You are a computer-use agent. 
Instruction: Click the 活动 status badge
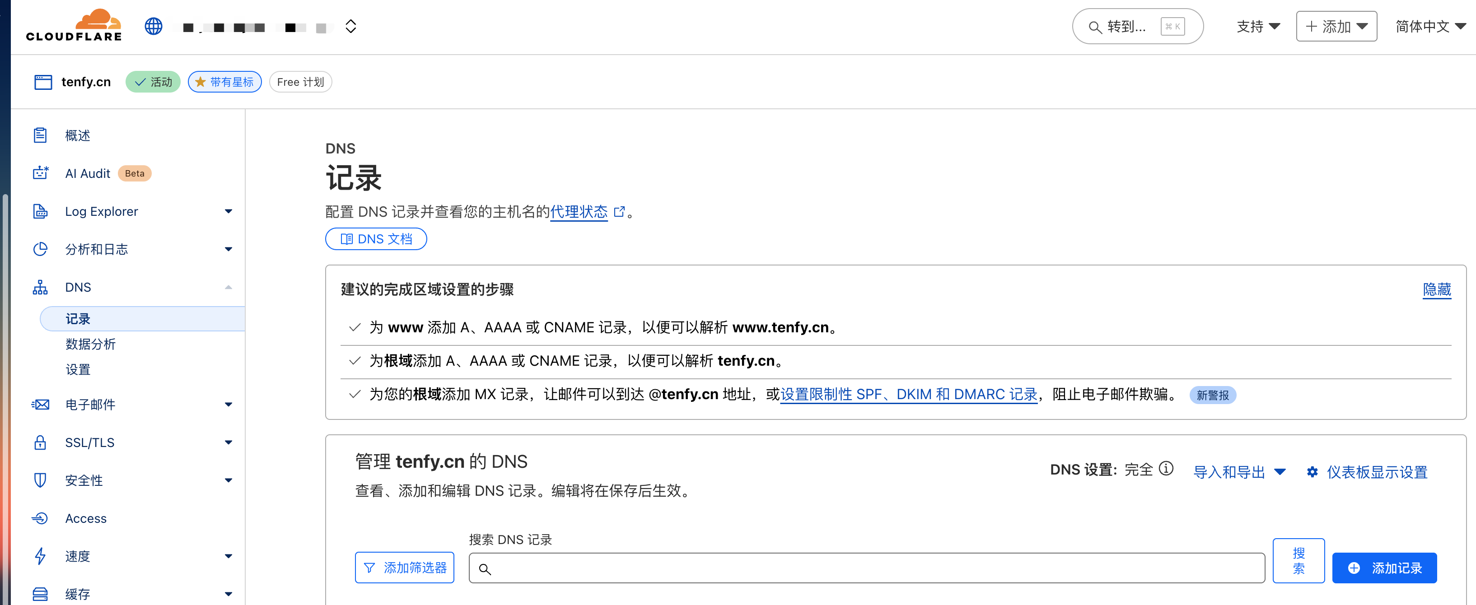pos(153,82)
